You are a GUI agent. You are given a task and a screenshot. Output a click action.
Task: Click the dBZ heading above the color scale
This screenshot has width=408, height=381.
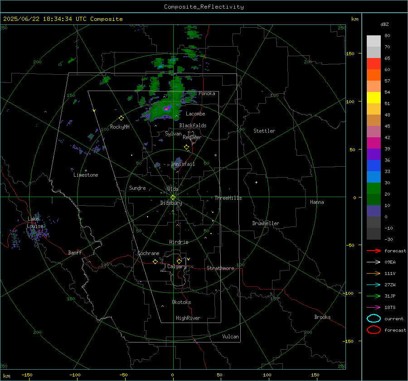click(x=384, y=24)
